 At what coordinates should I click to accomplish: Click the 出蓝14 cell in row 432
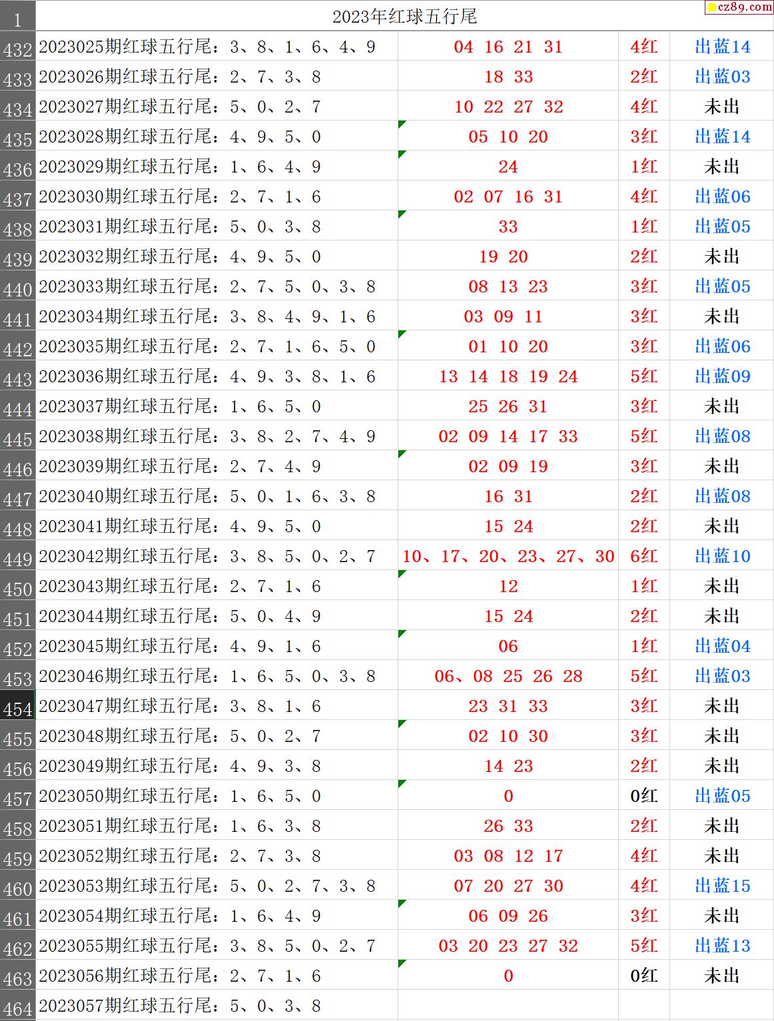click(722, 47)
